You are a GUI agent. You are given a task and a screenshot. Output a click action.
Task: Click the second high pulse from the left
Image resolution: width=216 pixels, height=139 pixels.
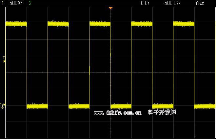coord(58,24)
